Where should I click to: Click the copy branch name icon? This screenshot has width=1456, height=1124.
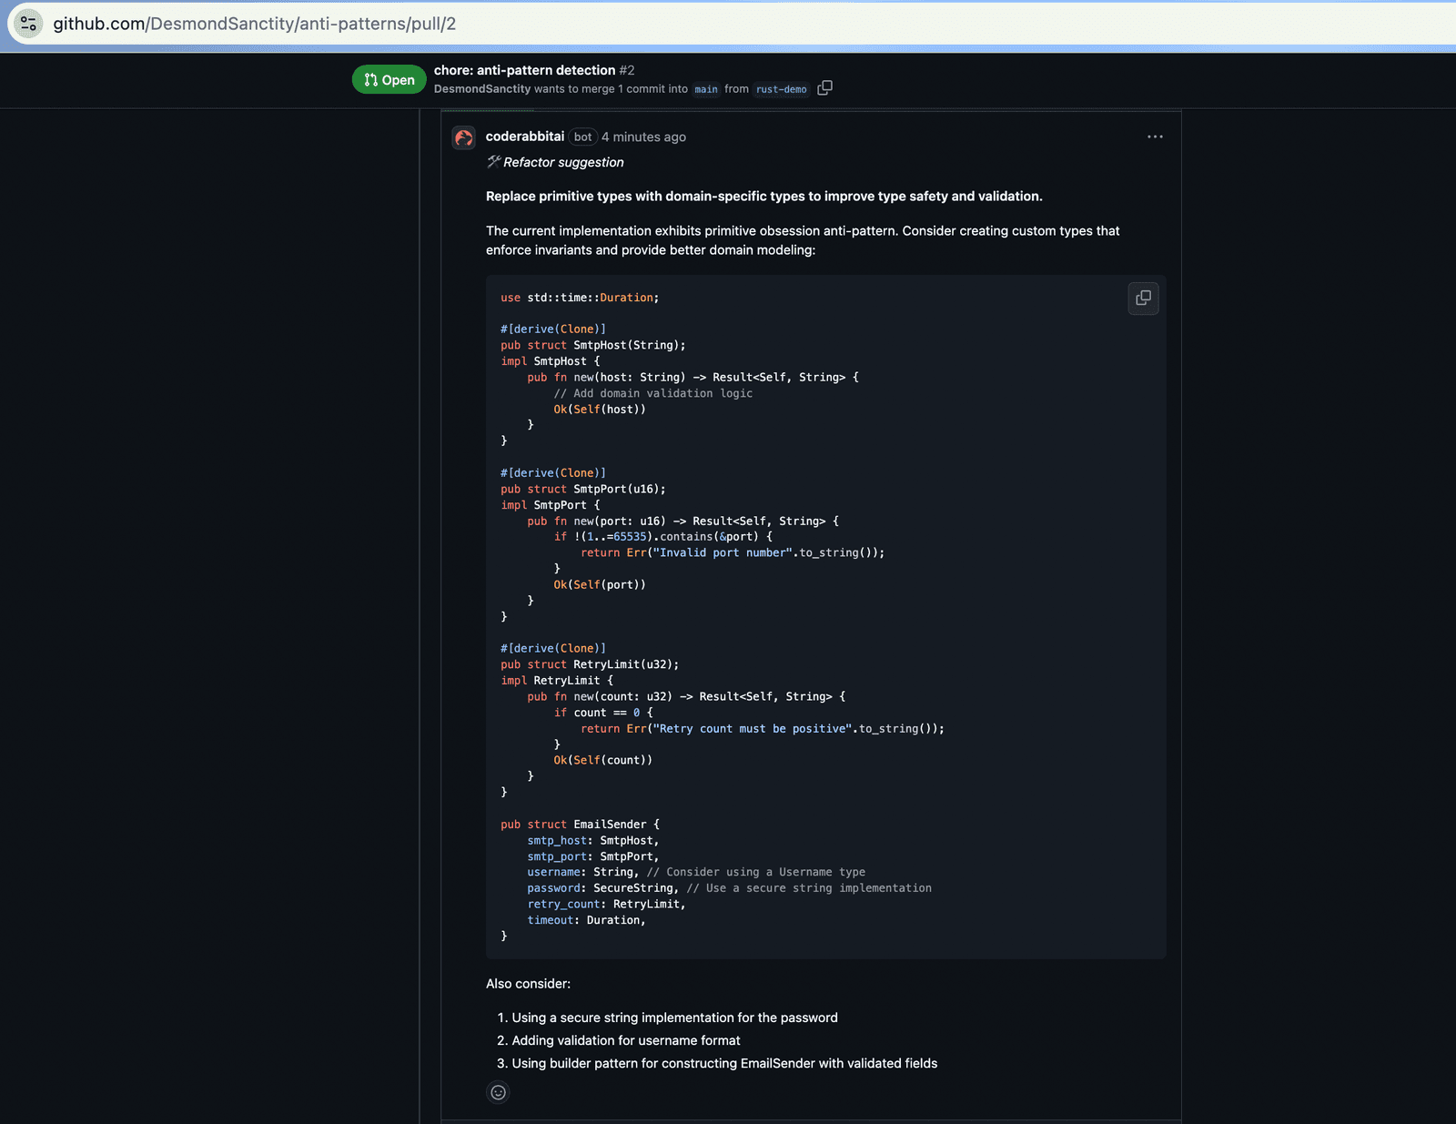pyautogui.click(x=824, y=88)
